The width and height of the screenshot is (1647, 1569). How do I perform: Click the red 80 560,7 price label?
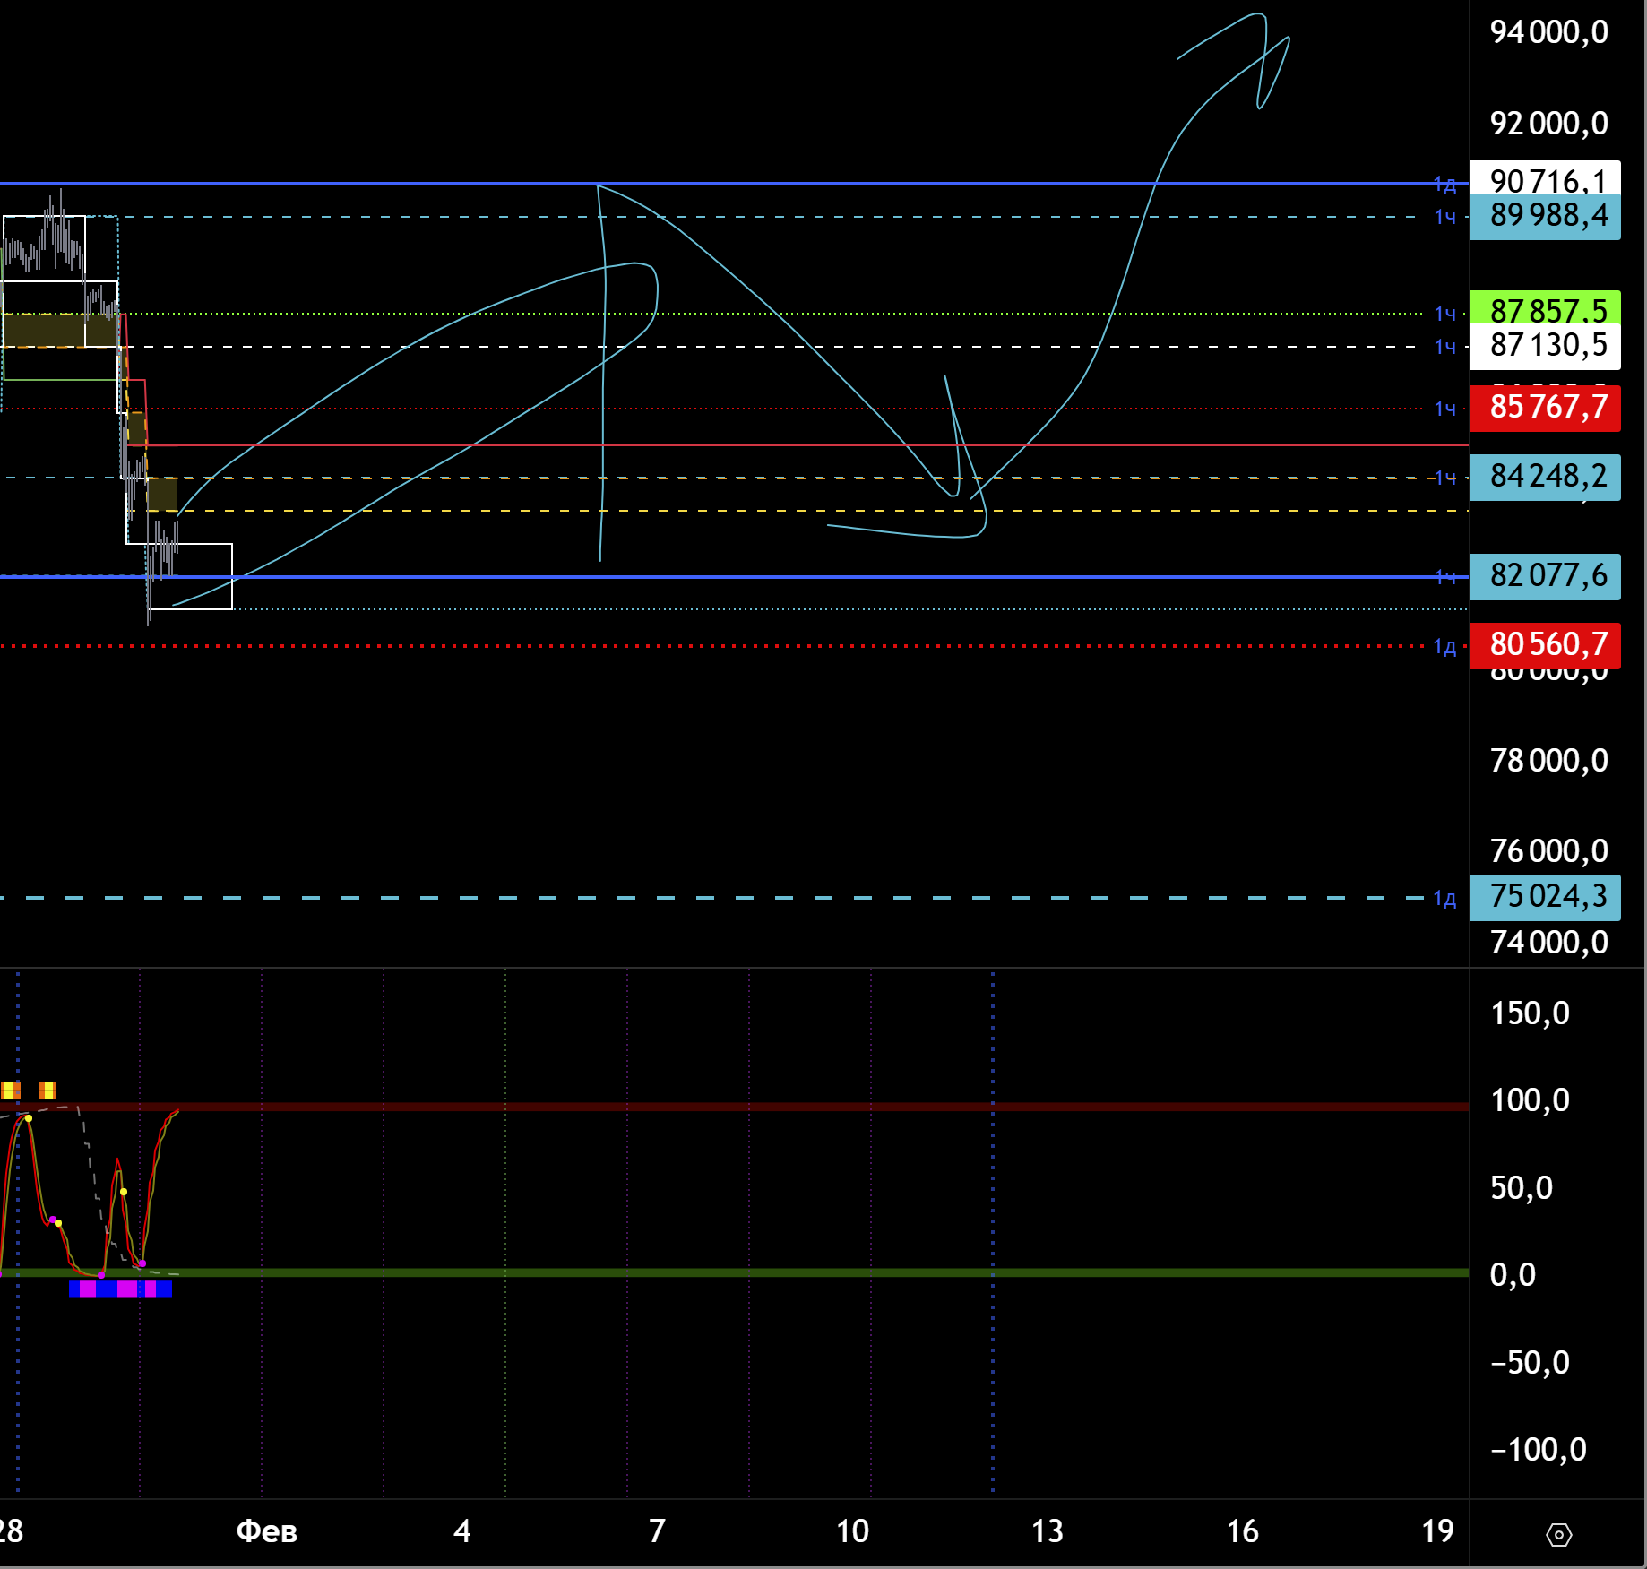tap(1545, 644)
